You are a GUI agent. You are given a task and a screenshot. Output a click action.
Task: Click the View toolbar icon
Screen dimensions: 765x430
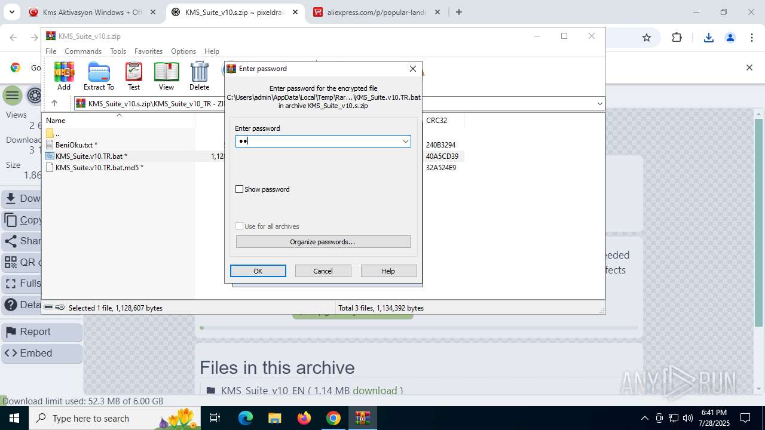pos(166,76)
